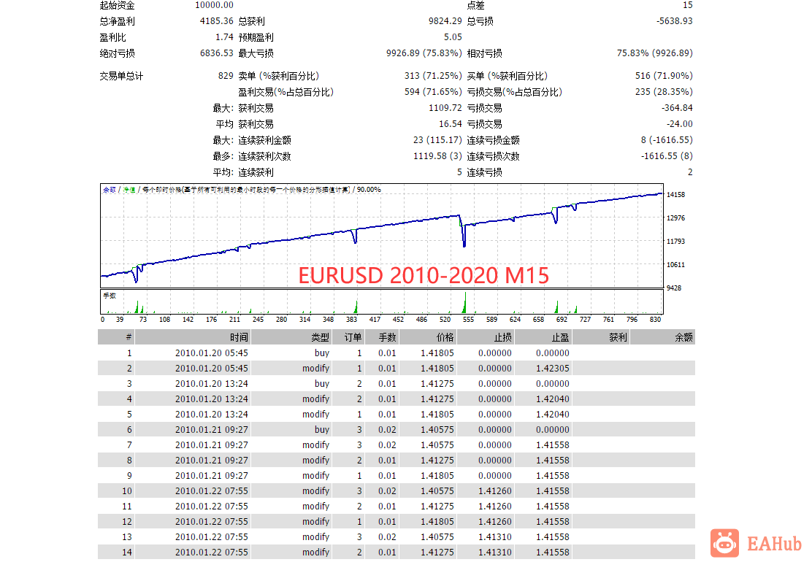
Task: Click the average profit trade value 16.54
Action: [x=450, y=124]
